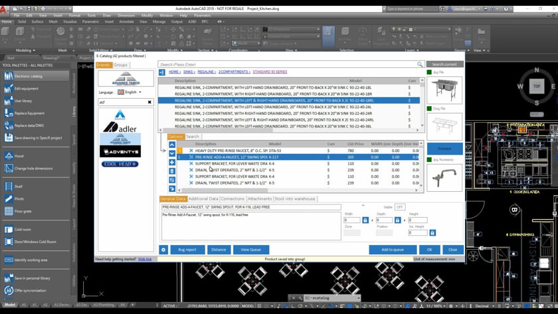
Task: Toggle the Jpg File green checkbox
Action: click(x=429, y=72)
